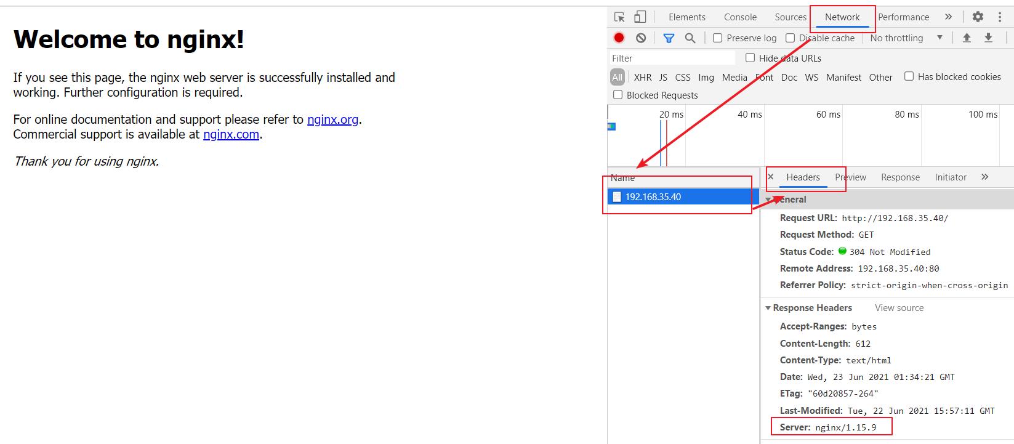
Task: Open the Performance tab
Action: point(903,17)
